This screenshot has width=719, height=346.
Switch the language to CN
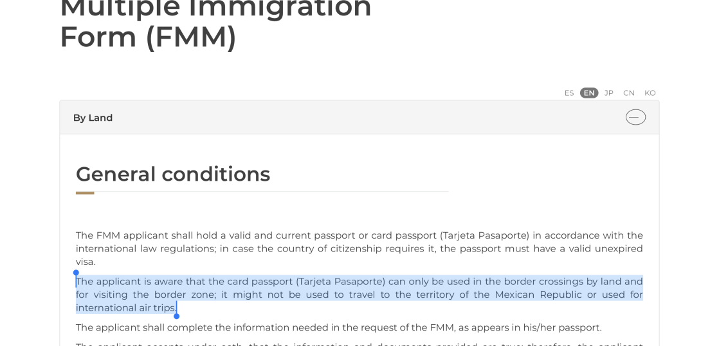click(629, 93)
